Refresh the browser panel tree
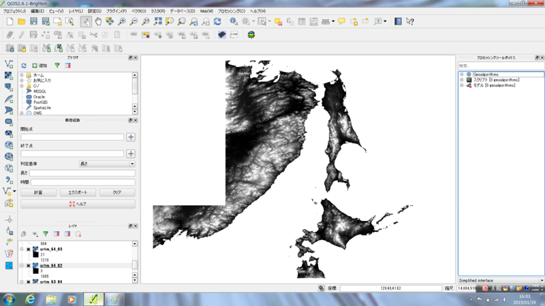This screenshot has width=545, height=306. click(24, 65)
